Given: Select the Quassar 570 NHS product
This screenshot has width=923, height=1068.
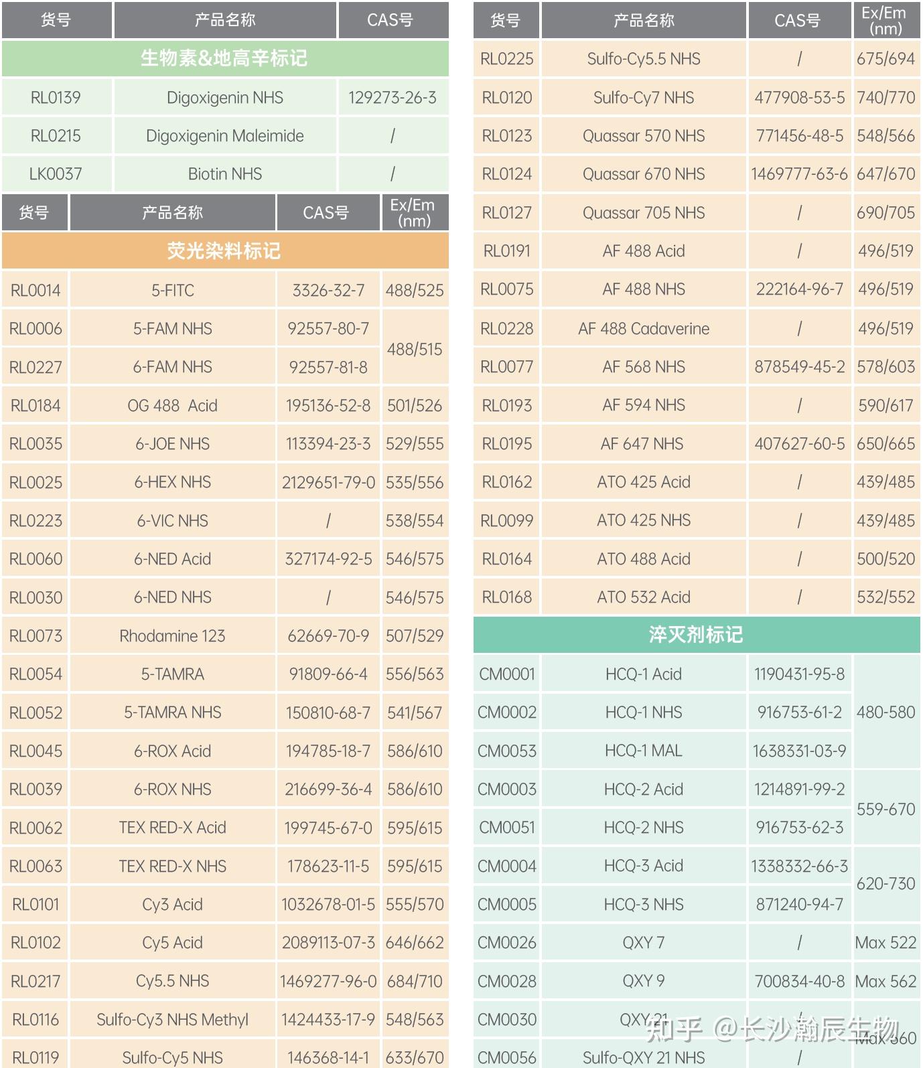Looking at the screenshot, I should point(644,136).
